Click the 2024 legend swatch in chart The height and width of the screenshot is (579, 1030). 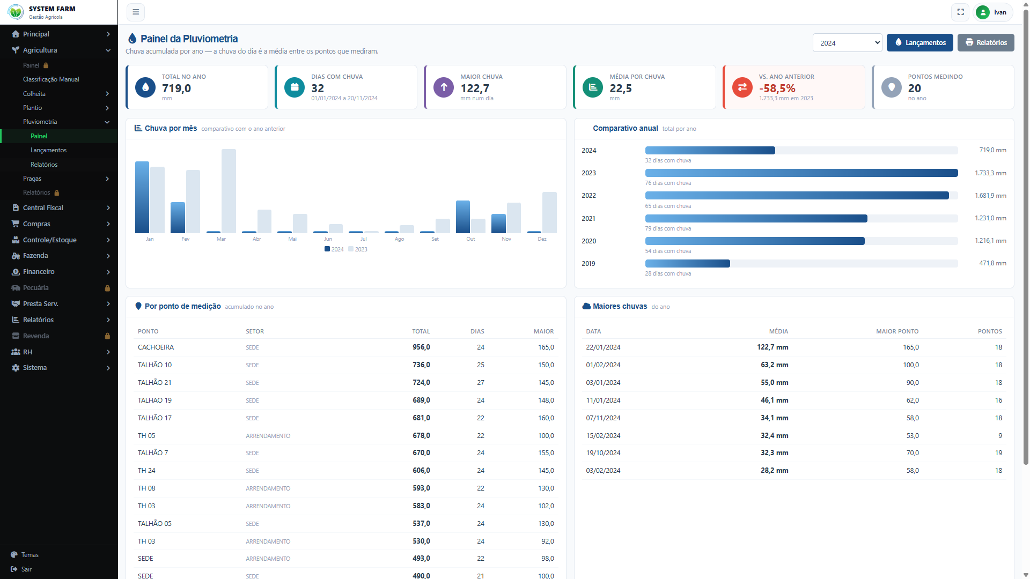327,249
